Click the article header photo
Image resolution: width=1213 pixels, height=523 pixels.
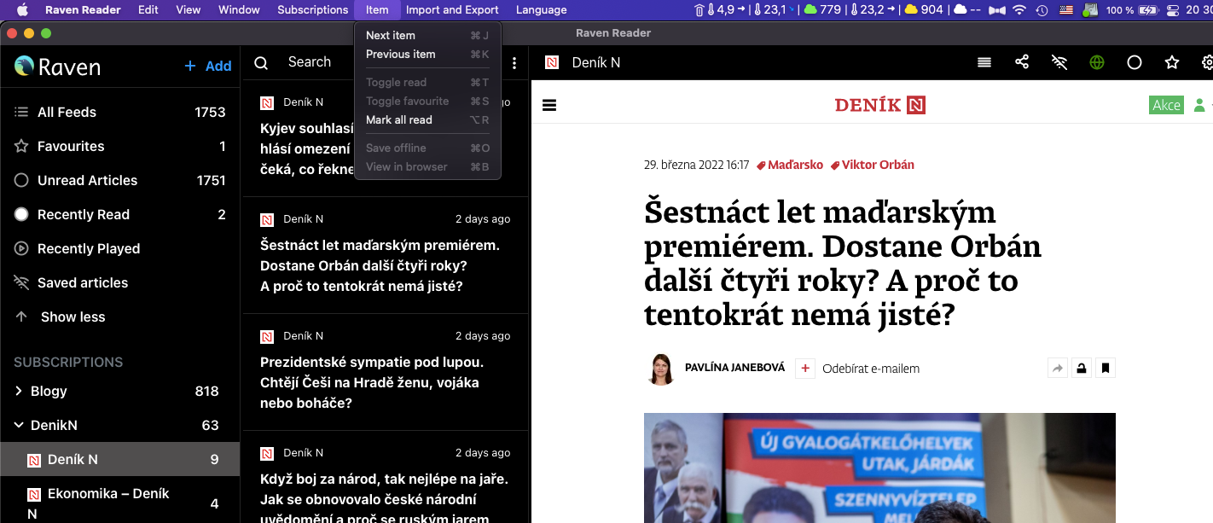(x=879, y=468)
